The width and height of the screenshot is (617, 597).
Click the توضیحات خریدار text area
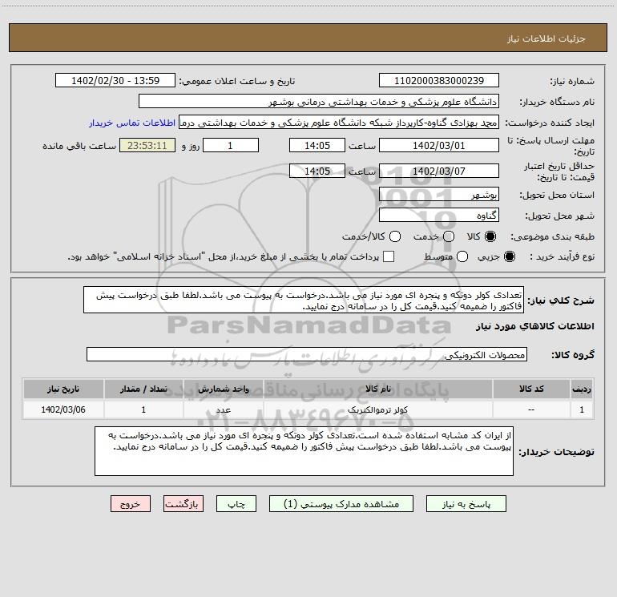(304, 451)
